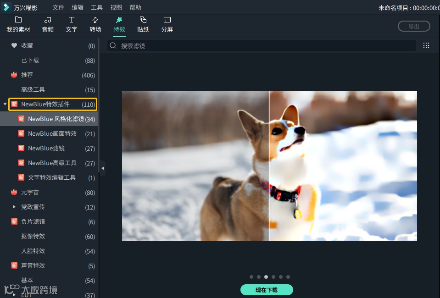Select the 特效 effects tab icon
This screenshot has height=298, width=440.
click(x=119, y=20)
